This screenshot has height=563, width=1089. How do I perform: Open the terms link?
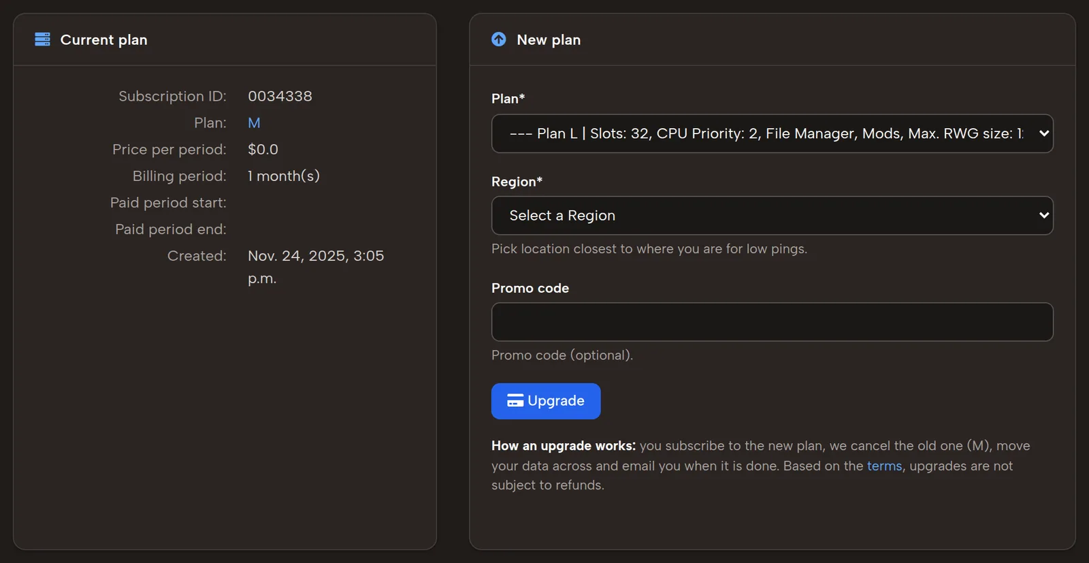(884, 466)
